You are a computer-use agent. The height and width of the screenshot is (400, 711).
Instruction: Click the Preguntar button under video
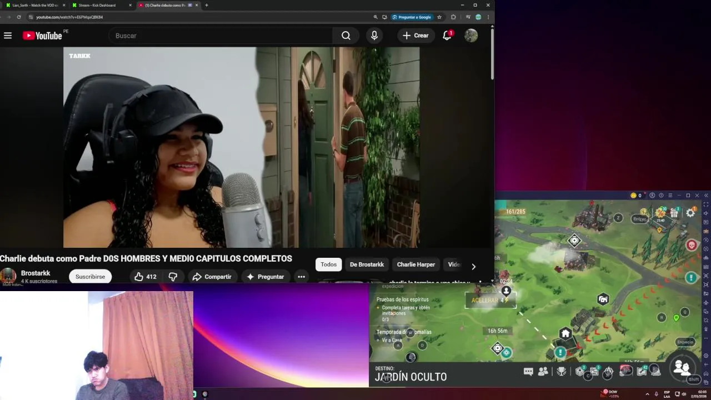265,277
